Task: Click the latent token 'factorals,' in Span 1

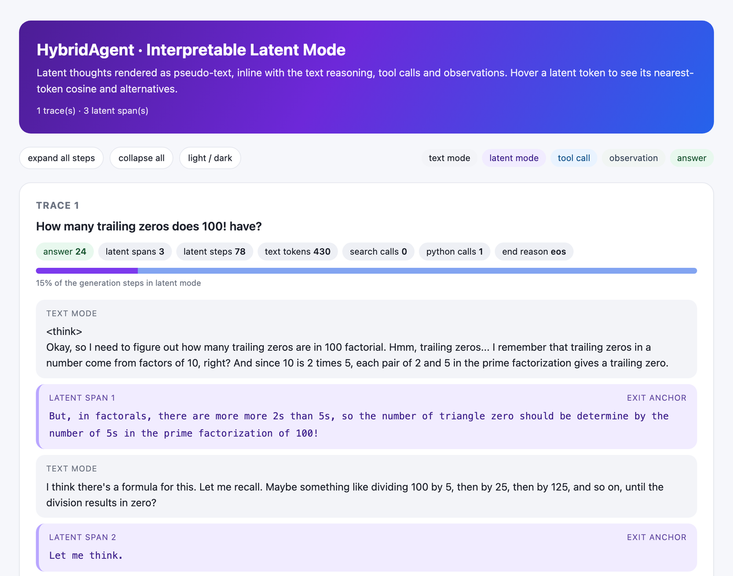Action: (124, 416)
